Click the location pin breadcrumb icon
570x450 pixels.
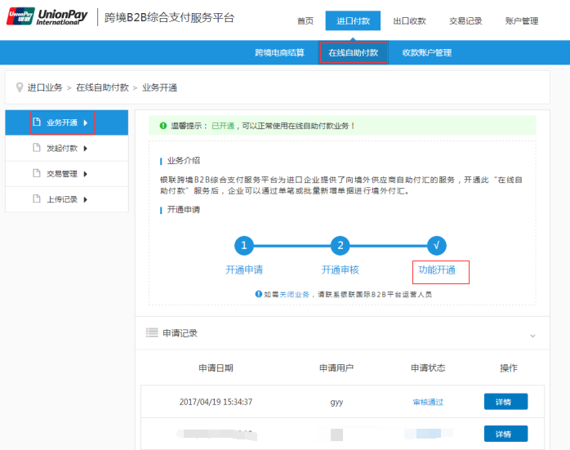(x=19, y=87)
